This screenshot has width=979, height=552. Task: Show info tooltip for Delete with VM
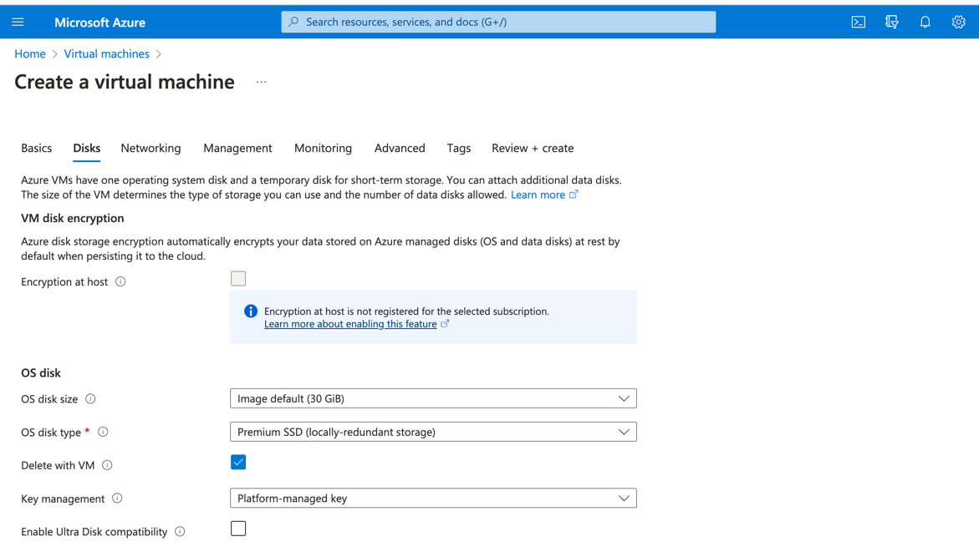coord(107,465)
